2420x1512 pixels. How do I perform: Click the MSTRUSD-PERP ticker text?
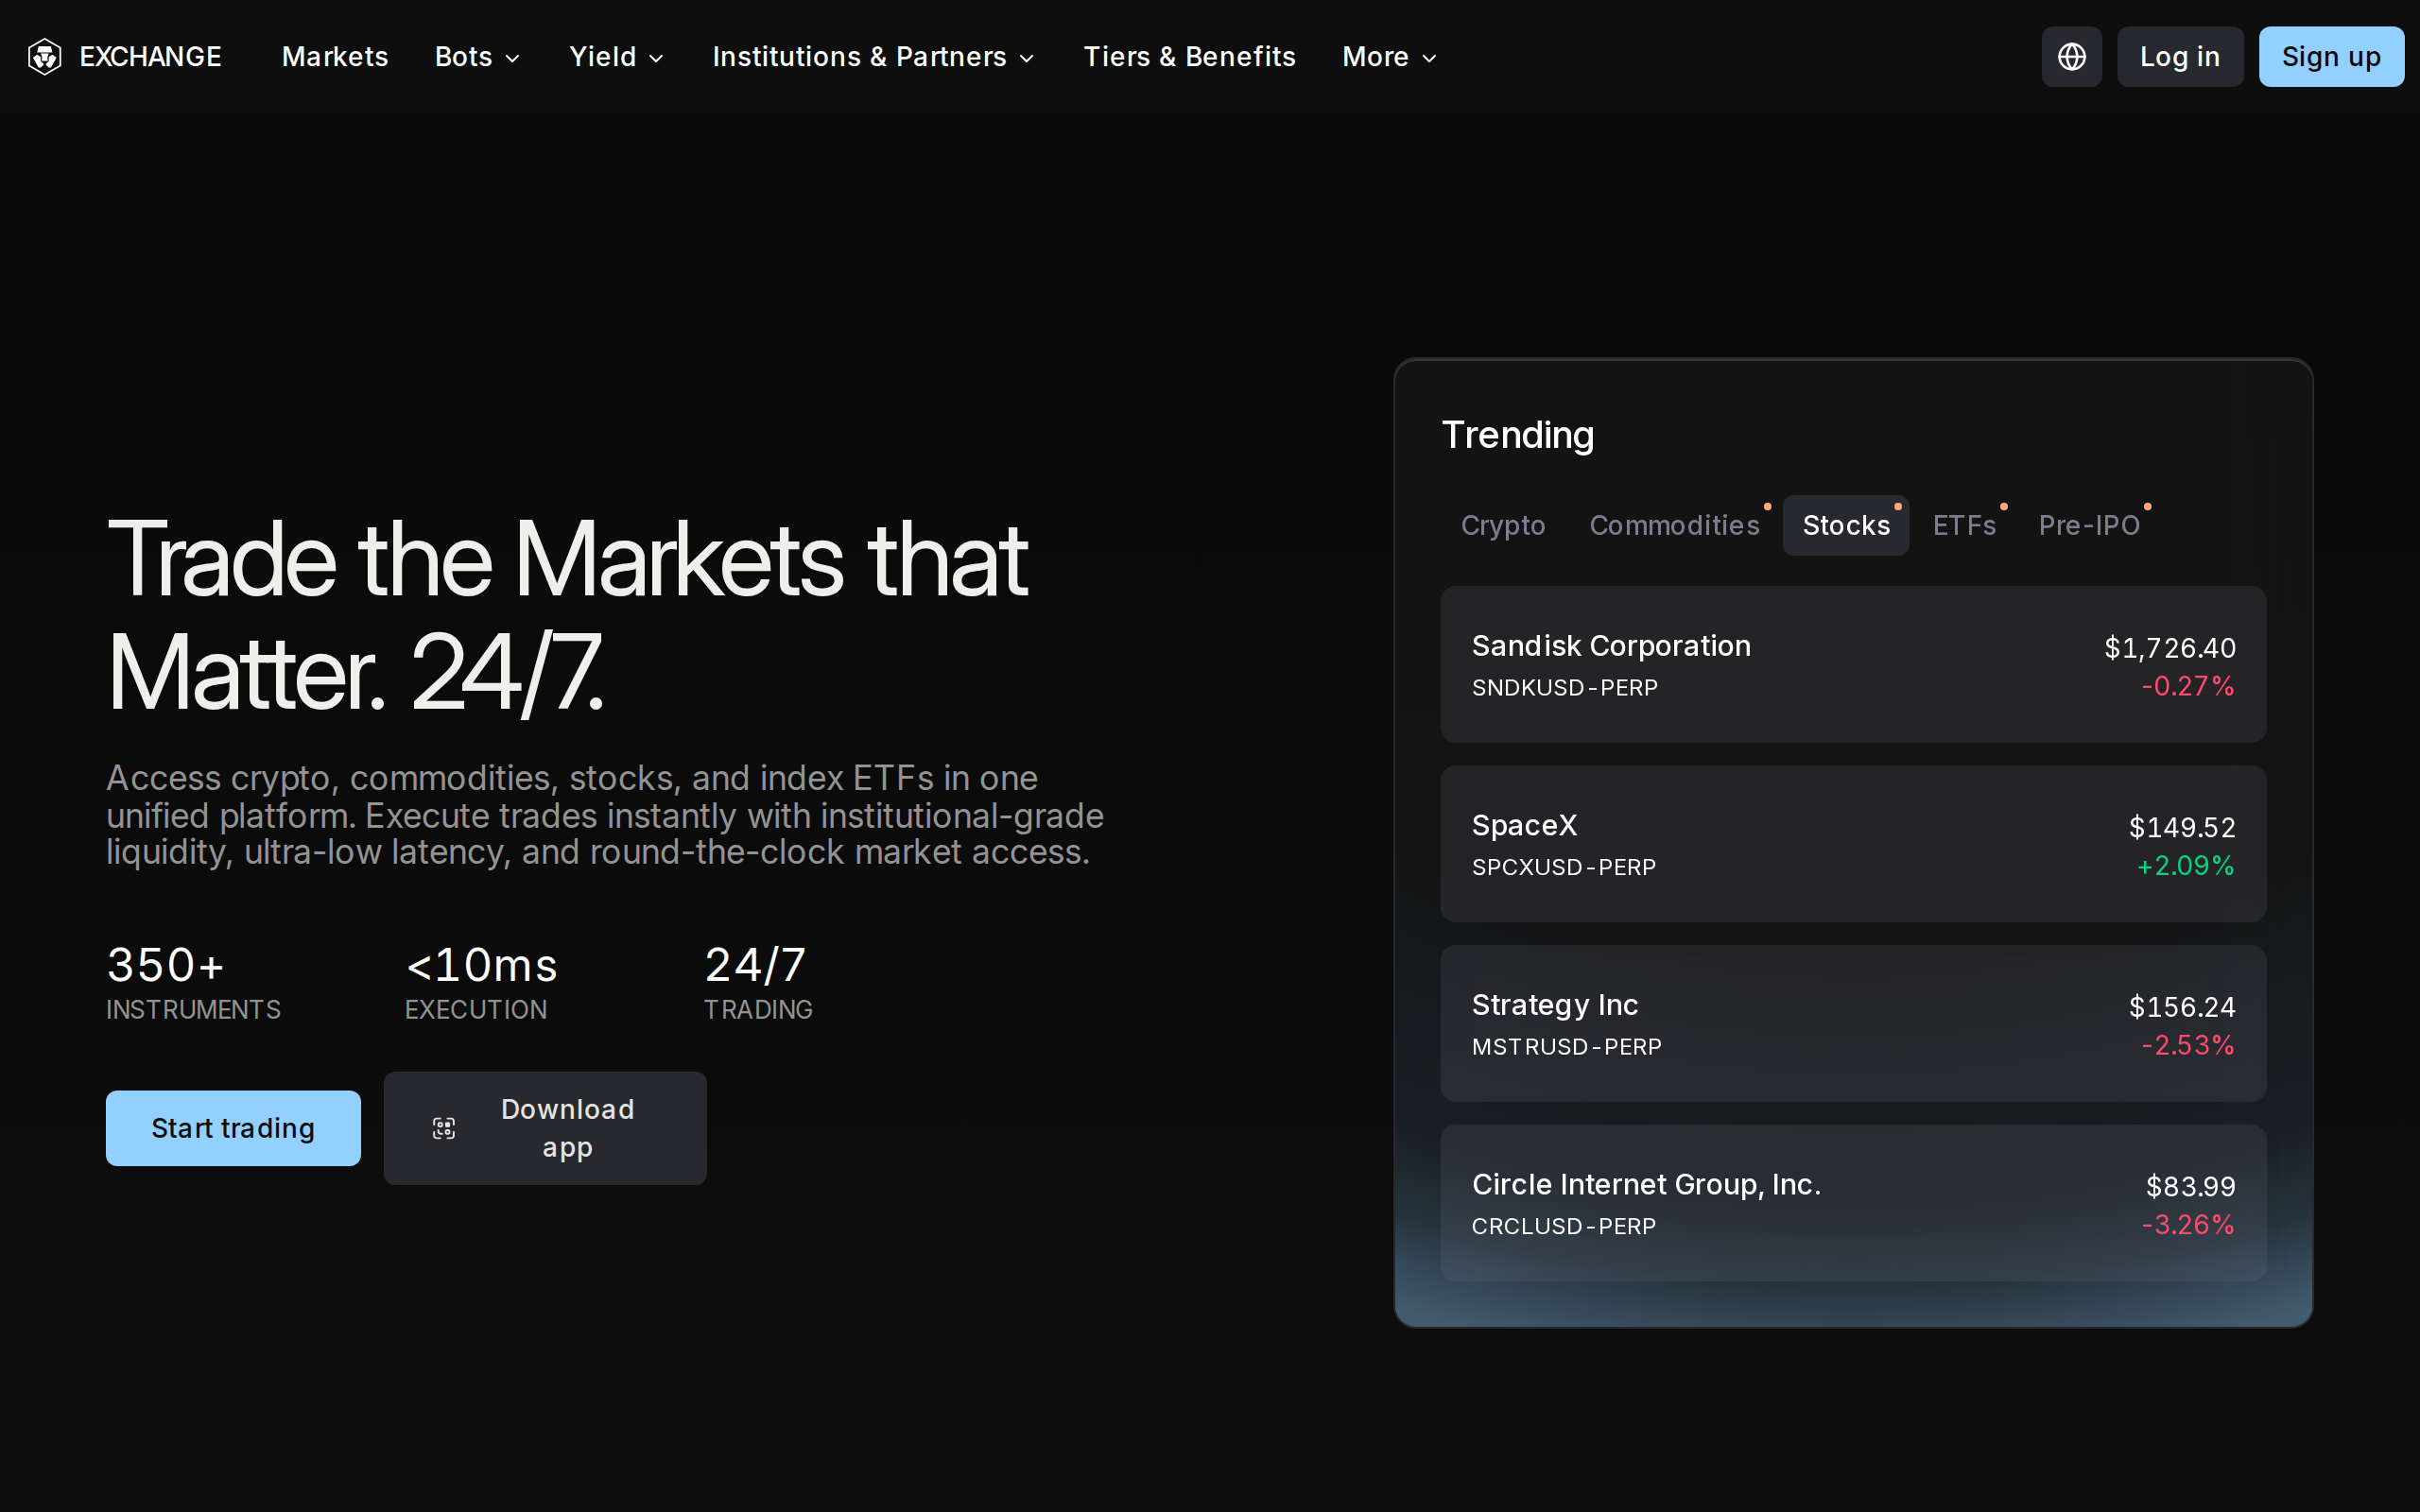click(x=1567, y=1047)
